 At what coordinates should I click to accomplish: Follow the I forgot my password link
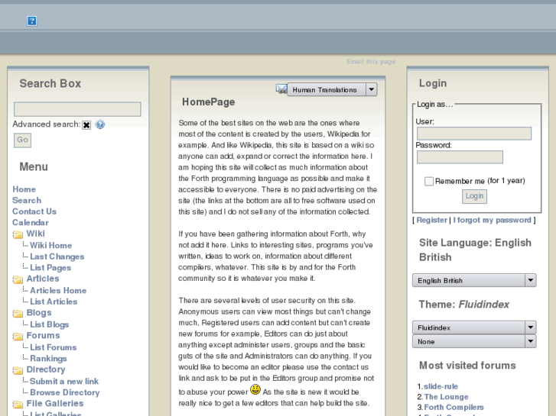[x=493, y=221]
